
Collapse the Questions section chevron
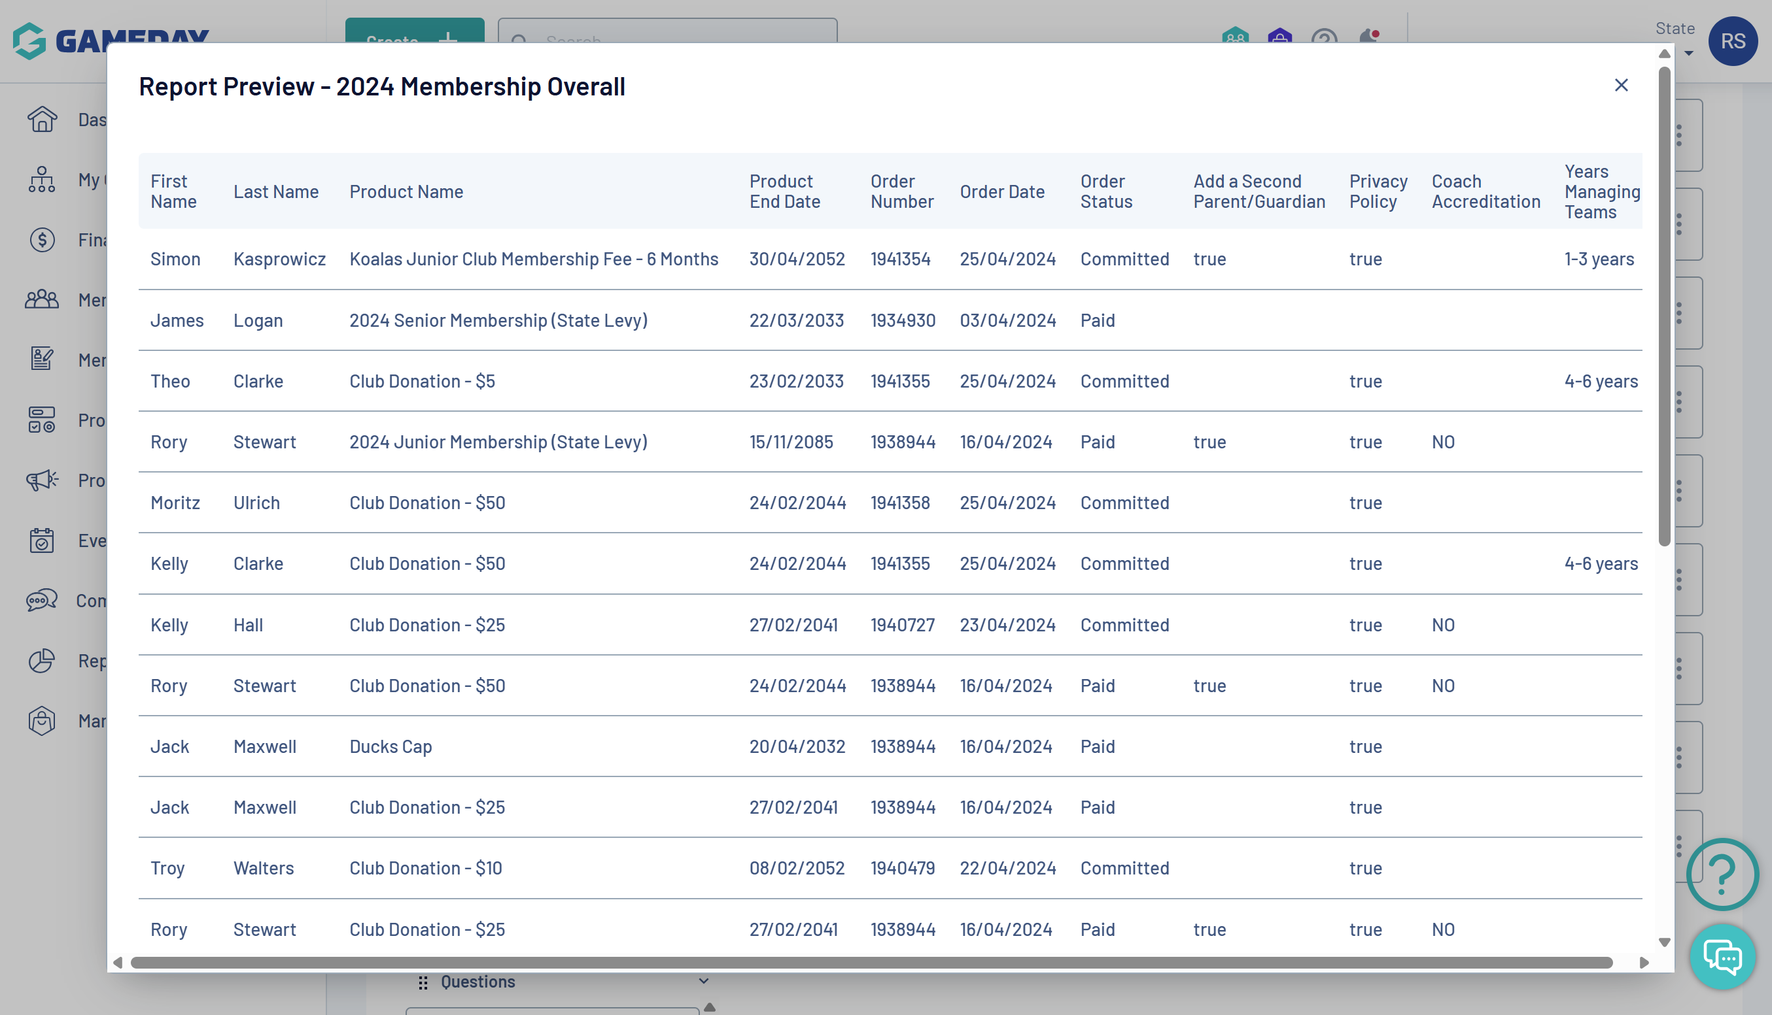click(703, 982)
